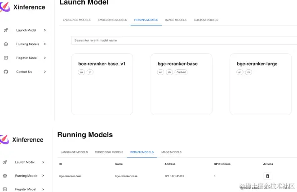Expand Launch Model chevron in the bottom sidebar
Image resolution: width=297 pixels, height=192 pixels.
[43, 162]
